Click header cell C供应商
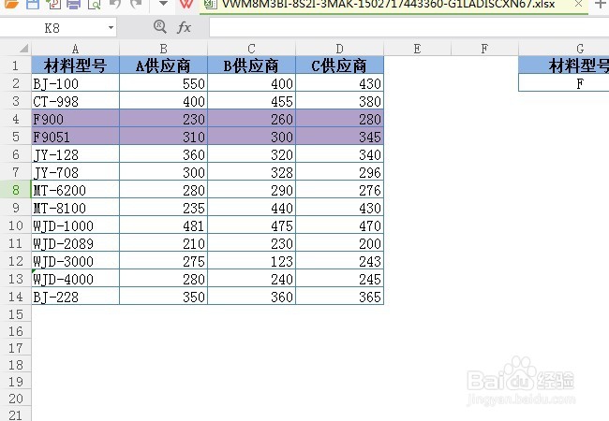The width and height of the screenshot is (609, 421). coord(339,65)
